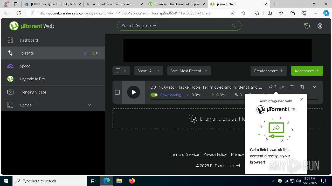Switch to Thank you for Downloading tab
The height and width of the screenshot is (186, 332).
coord(176,4)
